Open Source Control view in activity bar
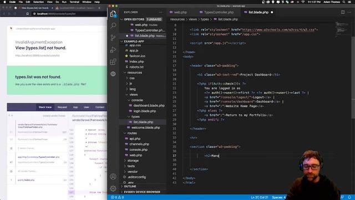355x200 pixels. tap(113, 38)
